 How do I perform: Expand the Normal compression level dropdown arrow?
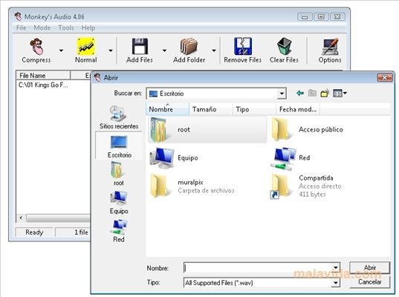tap(111, 50)
